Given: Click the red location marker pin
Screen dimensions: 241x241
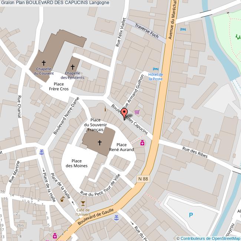Looking at the screenshot, I should click(x=124, y=114).
